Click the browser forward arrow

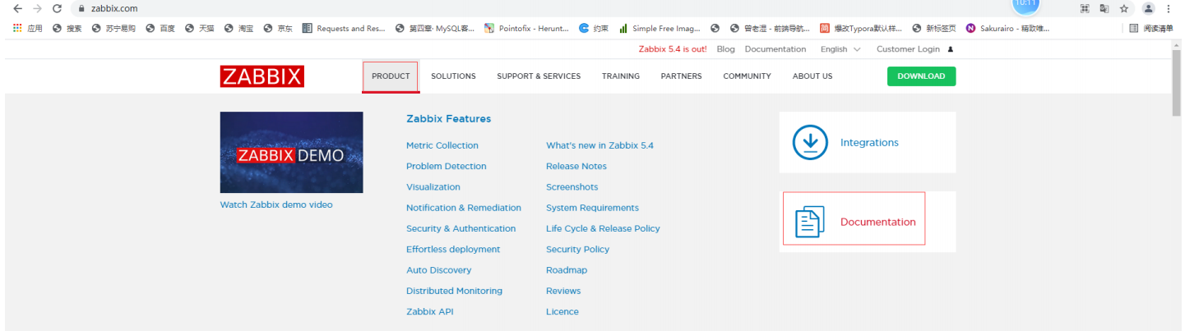(37, 8)
